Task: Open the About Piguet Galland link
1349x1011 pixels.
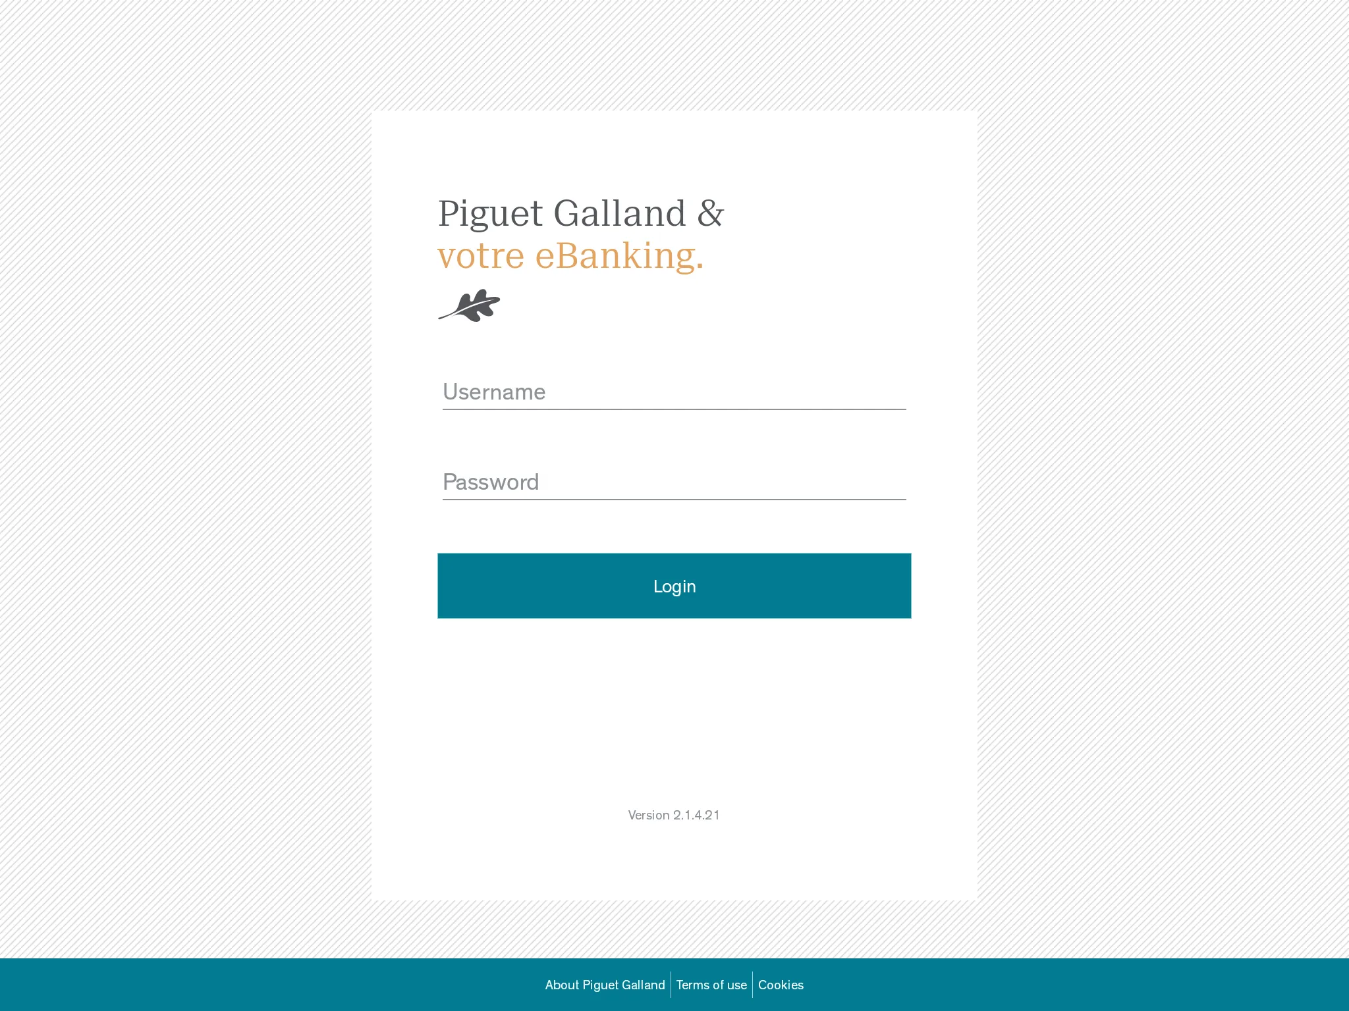Action: coord(605,985)
